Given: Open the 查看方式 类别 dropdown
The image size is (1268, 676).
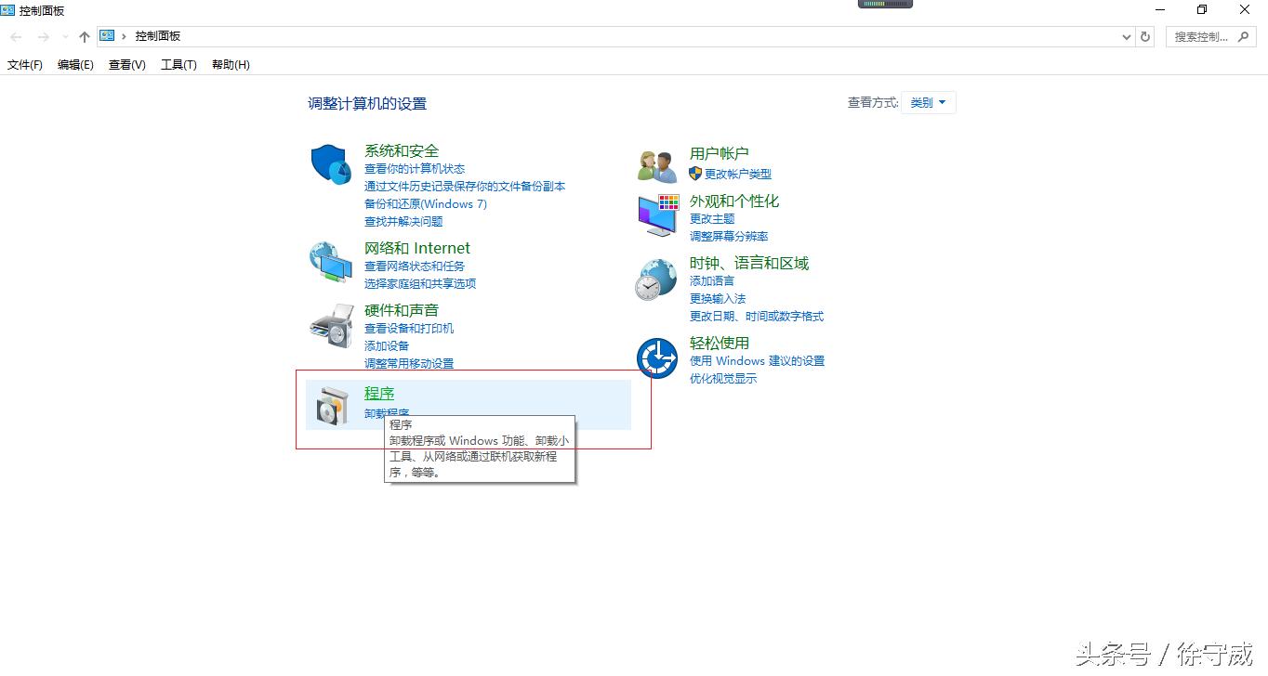Looking at the screenshot, I should tap(928, 102).
